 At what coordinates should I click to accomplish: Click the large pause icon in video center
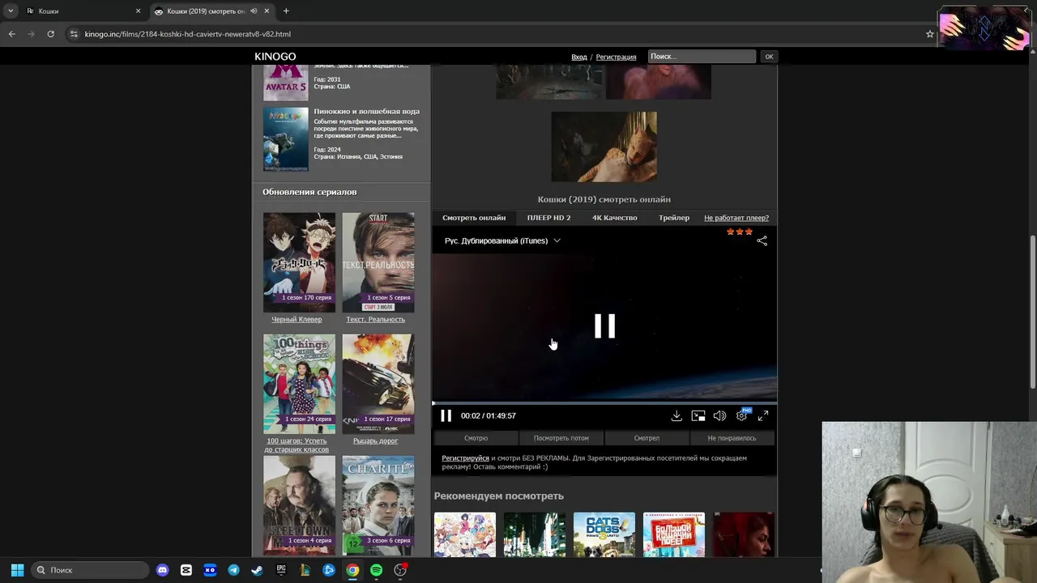[x=604, y=326]
